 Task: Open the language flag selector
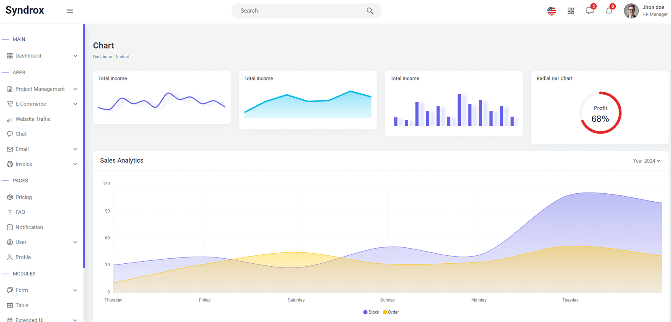(x=551, y=11)
